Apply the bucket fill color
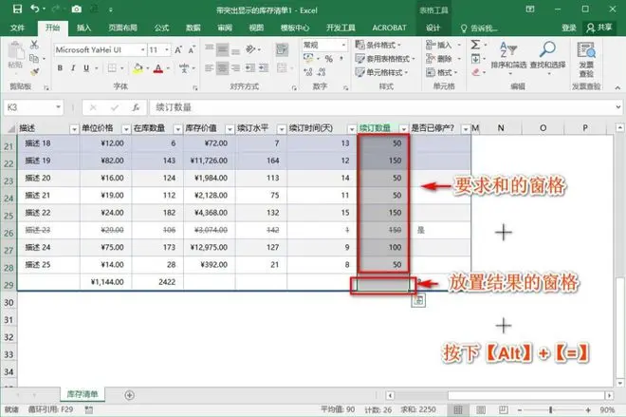The image size is (626, 417). click(138, 68)
